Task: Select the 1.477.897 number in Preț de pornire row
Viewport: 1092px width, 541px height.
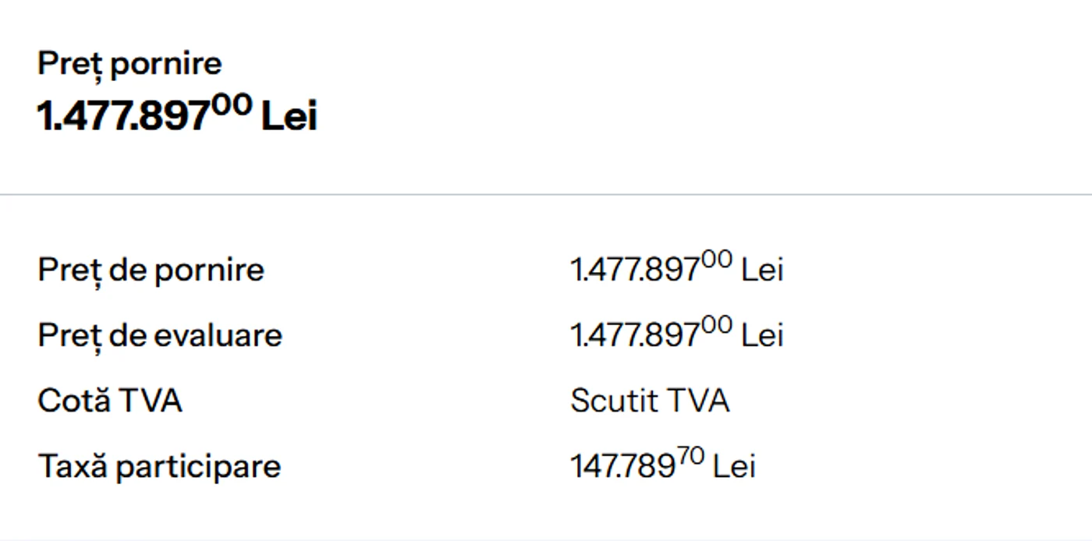Action: 634,270
